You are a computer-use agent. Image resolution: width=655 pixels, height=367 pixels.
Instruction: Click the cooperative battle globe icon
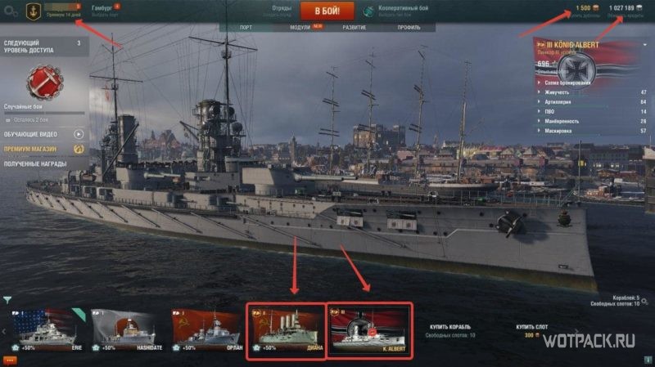[368, 11]
